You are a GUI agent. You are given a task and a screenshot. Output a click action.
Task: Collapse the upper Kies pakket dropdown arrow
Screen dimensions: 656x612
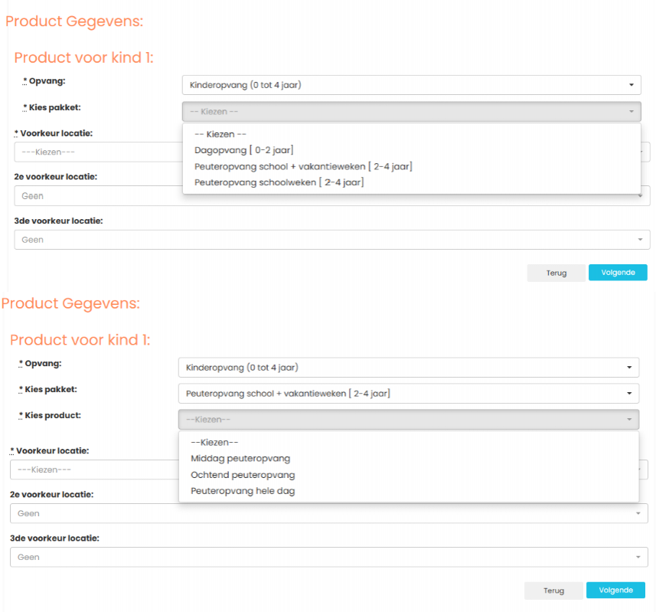632,111
